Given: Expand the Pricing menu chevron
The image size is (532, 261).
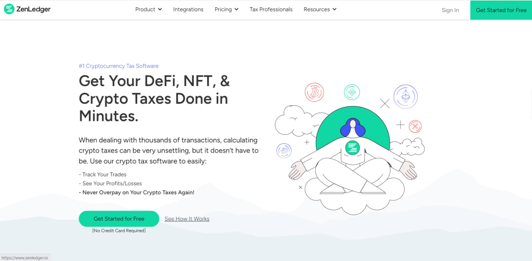Looking at the screenshot, I should tap(236, 9).
